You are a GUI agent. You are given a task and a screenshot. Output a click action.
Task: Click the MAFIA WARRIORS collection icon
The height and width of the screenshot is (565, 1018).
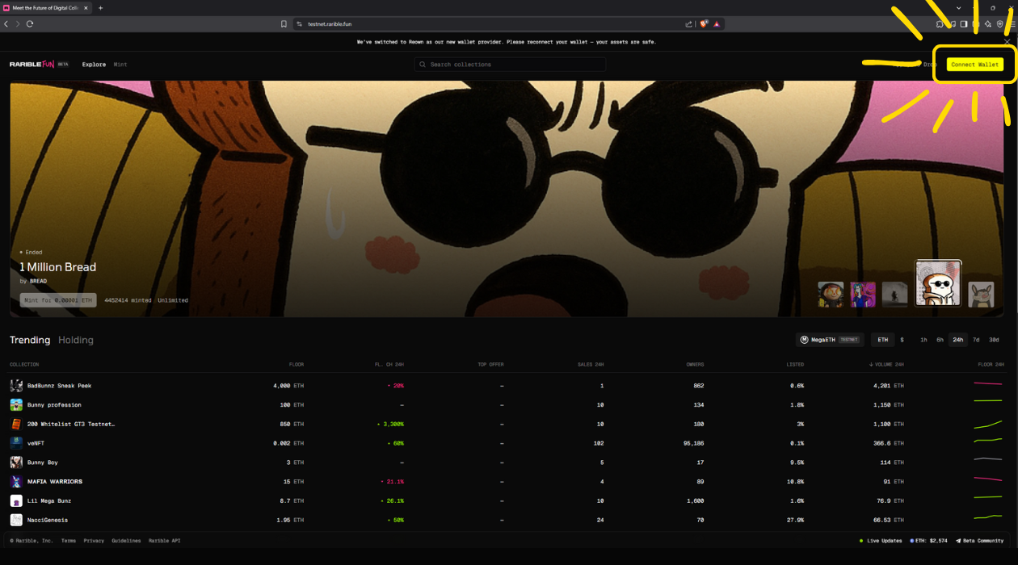pos(16,482)
